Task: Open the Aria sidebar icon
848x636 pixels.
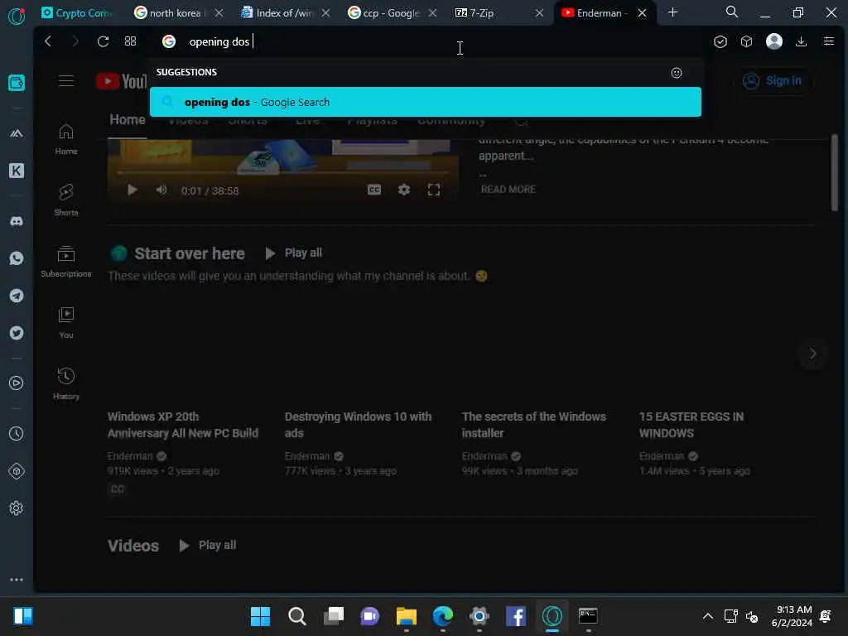Action: 17,133
